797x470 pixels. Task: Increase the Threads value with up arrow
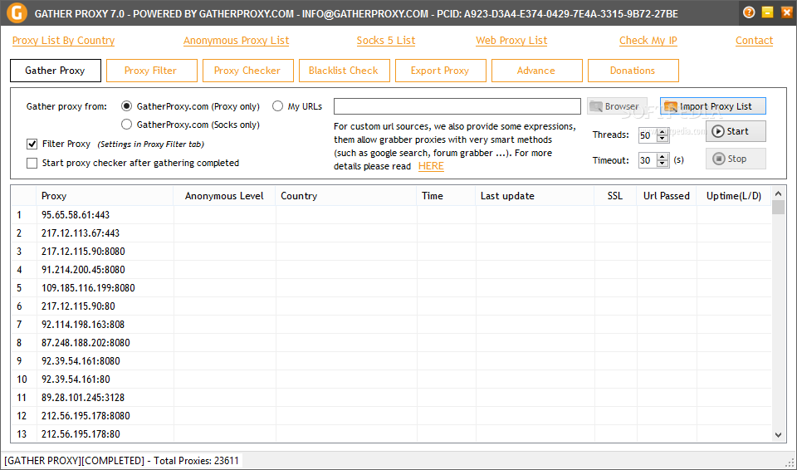[x=663, y=132]
